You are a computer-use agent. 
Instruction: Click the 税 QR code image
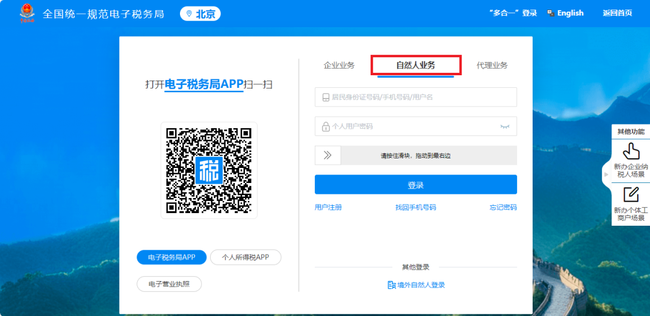click(x=209, y=170)
